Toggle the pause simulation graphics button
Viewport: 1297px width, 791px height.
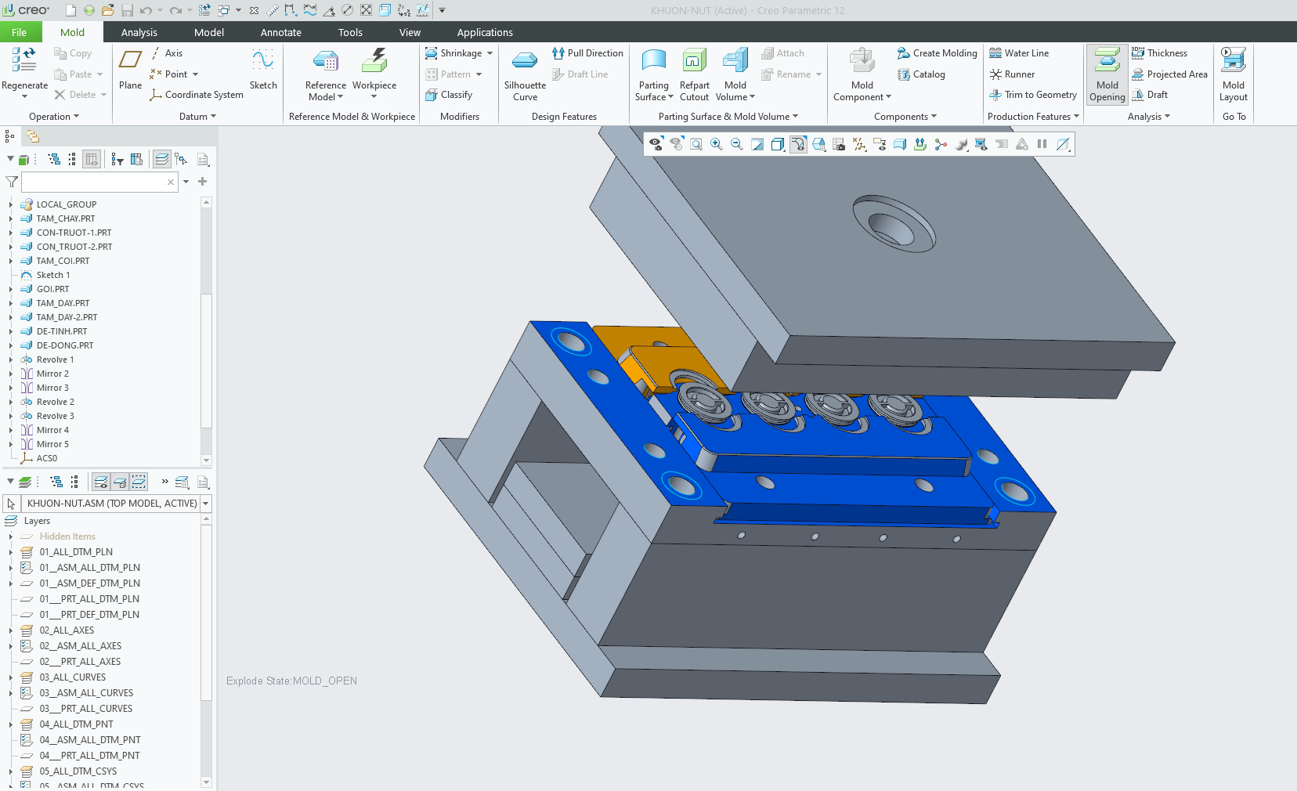[1042, 144]
